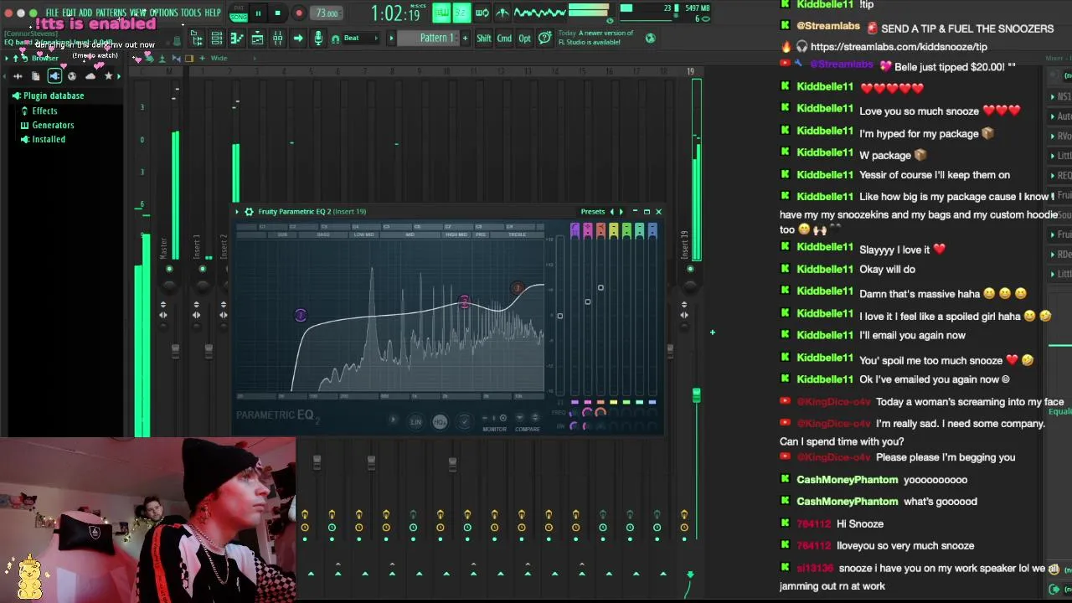This screenshot has height=603, width=1072.
Task: Select next EQ preset arrow
Action: pyautogui.click(x=621, y=212)
